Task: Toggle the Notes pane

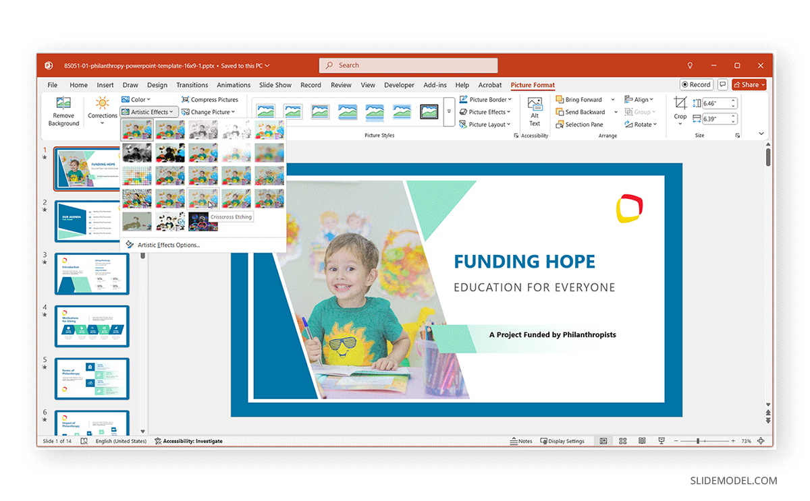Action: pyautogui.click(x=521, y=441)
